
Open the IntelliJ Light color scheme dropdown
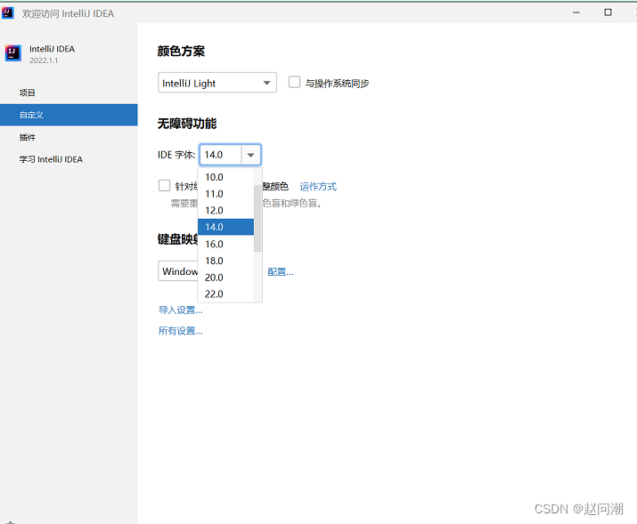coord(217,84)
